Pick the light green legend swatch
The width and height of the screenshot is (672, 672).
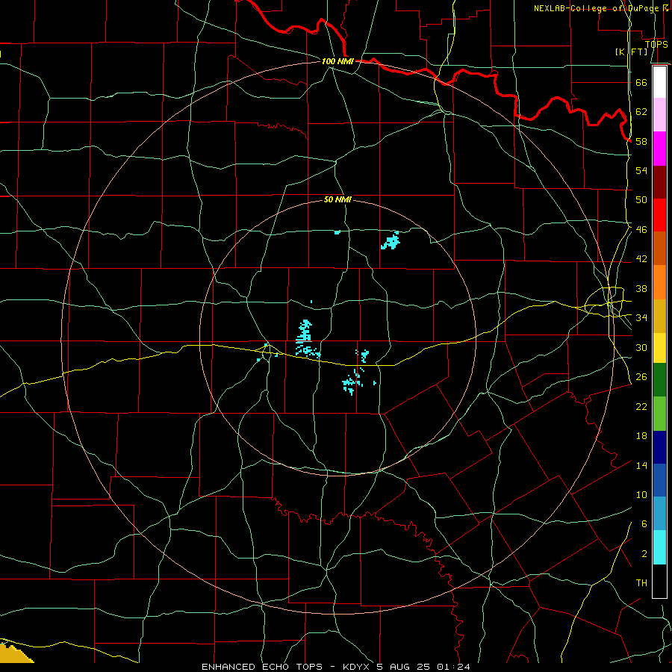[659, 414]
